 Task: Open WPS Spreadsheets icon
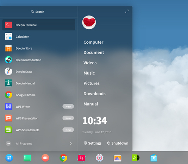pos(8,130)
